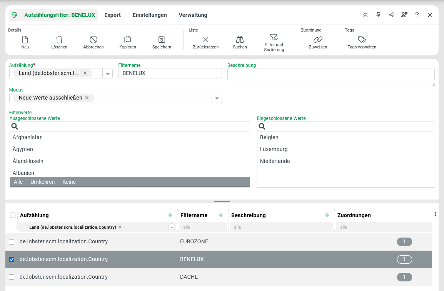The height and width of the screenshot is (291, 444).
Task: Click into the Filtername input field
Action: tap(170, 73)
